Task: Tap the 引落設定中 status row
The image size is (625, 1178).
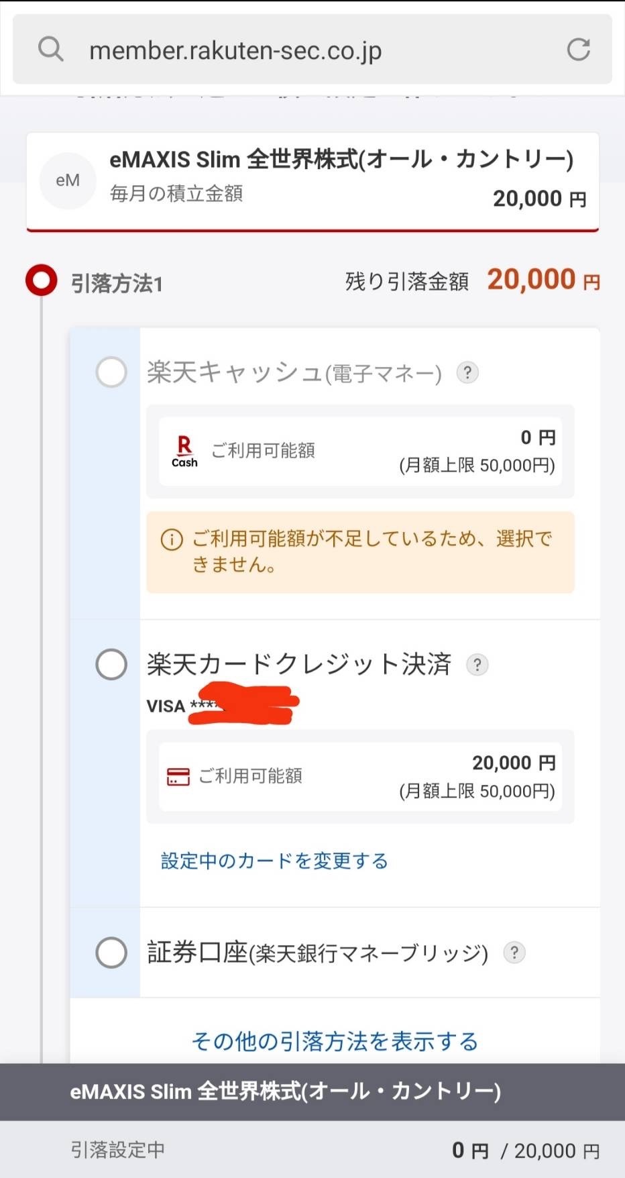Action: 312,1150
